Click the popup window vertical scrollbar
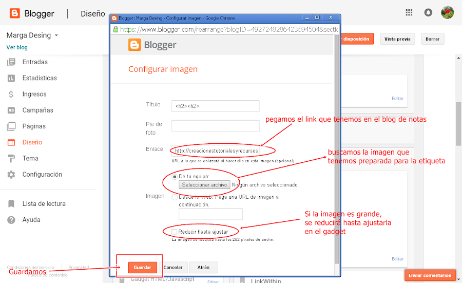This screenshot has width=462, height=283. (337, 149)
